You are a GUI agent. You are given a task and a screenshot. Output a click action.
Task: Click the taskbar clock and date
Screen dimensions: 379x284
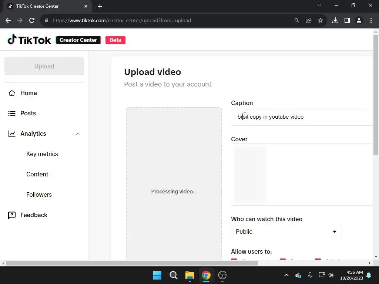tap(352, 275)
